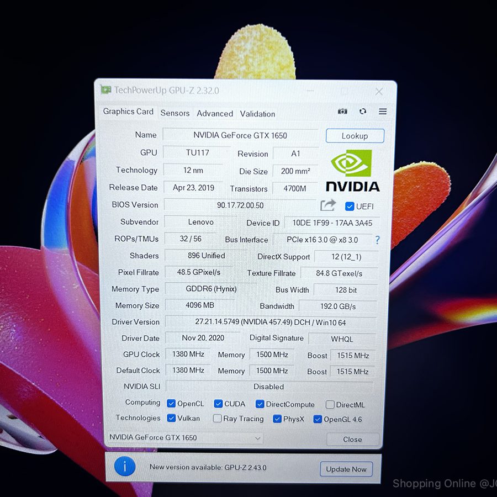Image resolution: width=497 pixels, height=497 pixels.
Task: Click the BIOS Version field 90.17.72.00.50
Action: pos(240,205)
